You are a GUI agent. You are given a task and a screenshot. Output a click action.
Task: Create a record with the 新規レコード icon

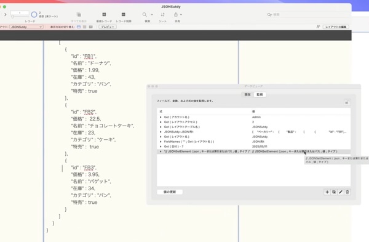pos(104,15)
